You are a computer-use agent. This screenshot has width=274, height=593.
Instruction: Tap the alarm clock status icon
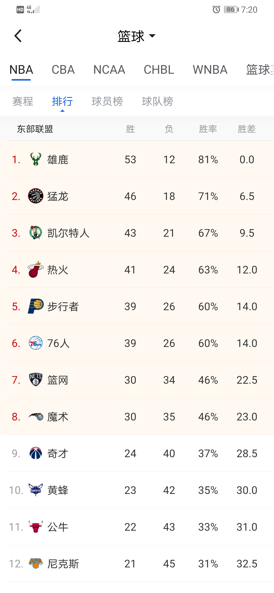tap(216, 10)
